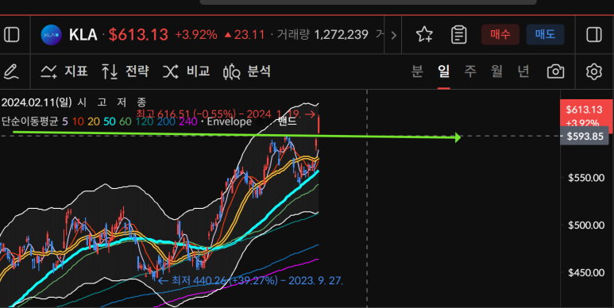614x308 pixels.
Task: Click the ▲23.11 price change text
Action: point(245,35)
